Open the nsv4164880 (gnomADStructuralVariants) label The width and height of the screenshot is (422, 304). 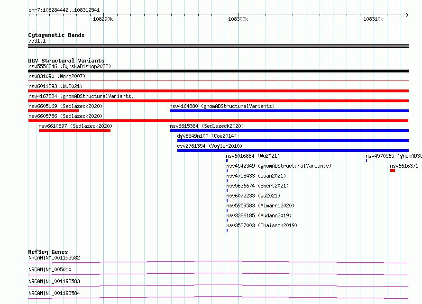(x=222, y=106)
